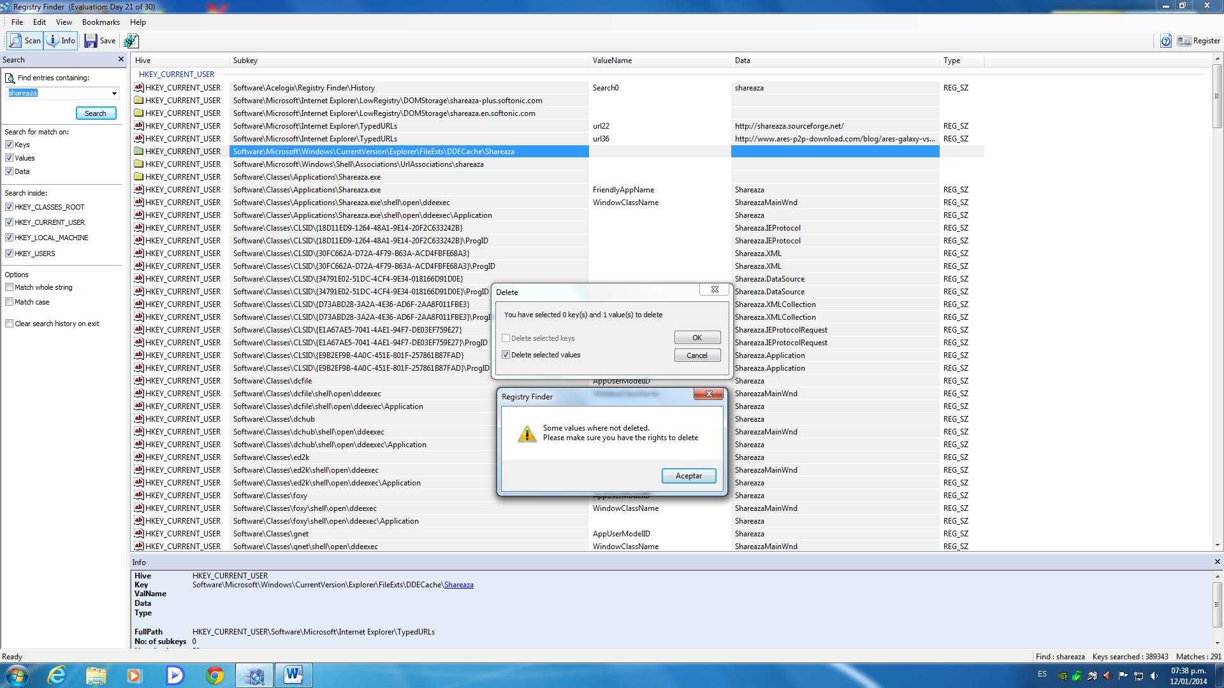
Task: Open the Bookmarks menu
Action: 100,21
